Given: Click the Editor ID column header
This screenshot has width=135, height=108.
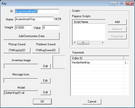Looking at the screenshot, I should pyautogui.click(x=97, y=58).
